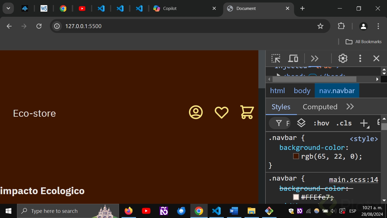Reload the current page
387x218 pixels.
point(39,26)
